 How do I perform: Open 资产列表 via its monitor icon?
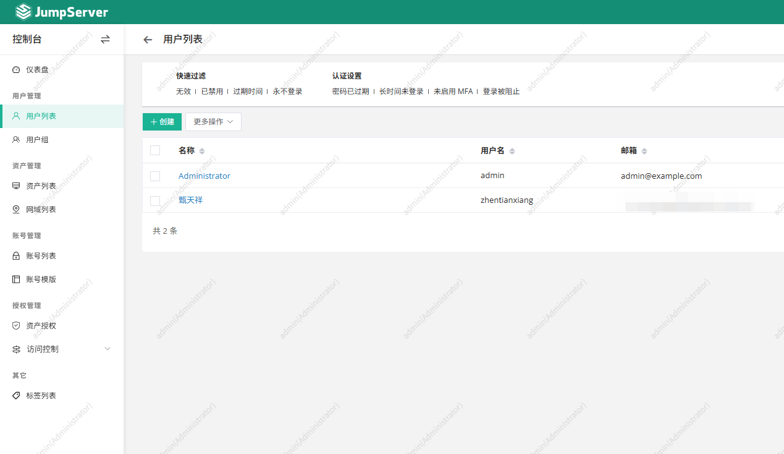pos(17,185)
